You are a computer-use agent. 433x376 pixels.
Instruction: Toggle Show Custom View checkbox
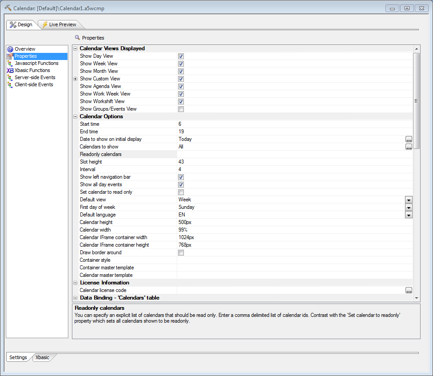[x=181, y=79]
